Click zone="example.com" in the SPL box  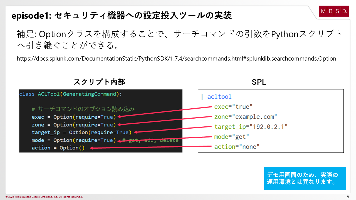coord(246,117)
